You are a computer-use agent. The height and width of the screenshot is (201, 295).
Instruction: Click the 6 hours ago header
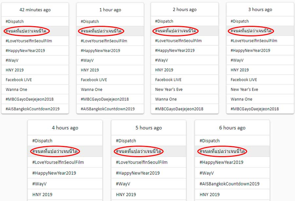232,128
